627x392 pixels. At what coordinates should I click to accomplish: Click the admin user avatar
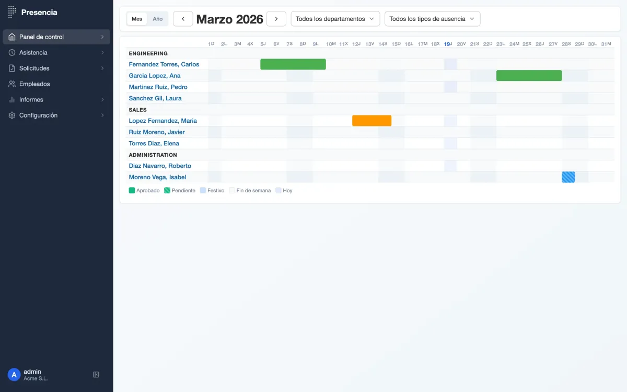(14, 375)
